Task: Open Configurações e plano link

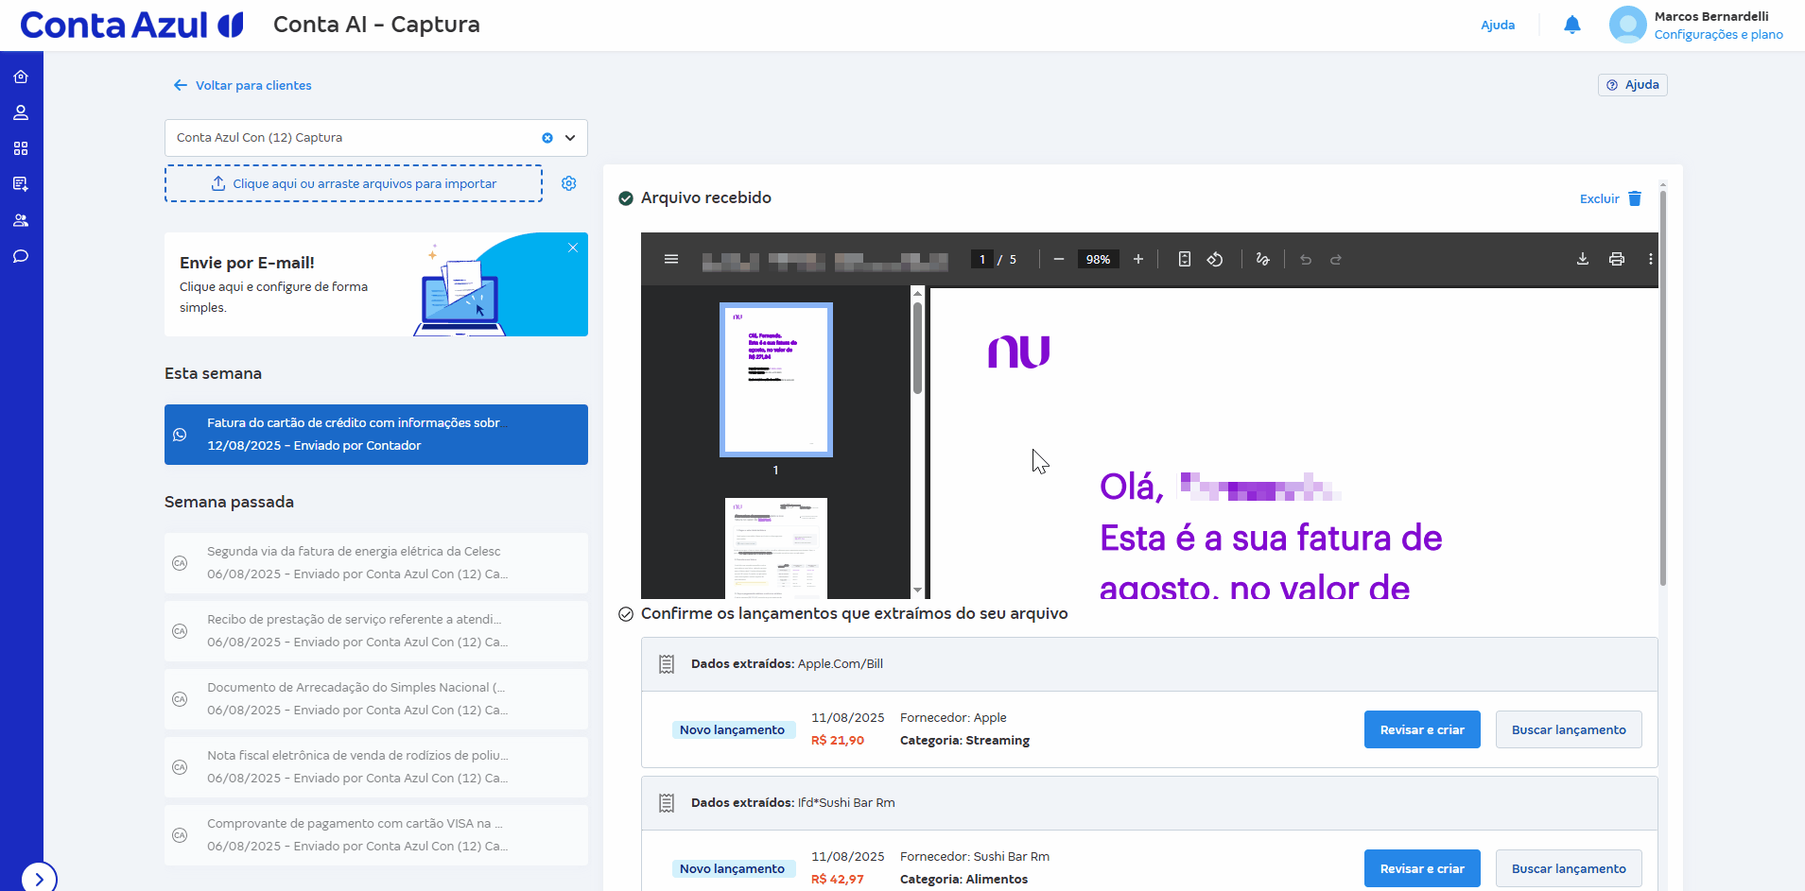Action: pyautogui.click(x=1718, y=34)
